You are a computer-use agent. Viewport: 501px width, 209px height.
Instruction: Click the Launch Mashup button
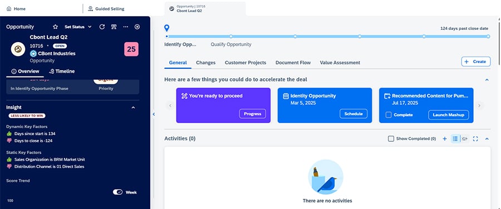coord(448,115)
